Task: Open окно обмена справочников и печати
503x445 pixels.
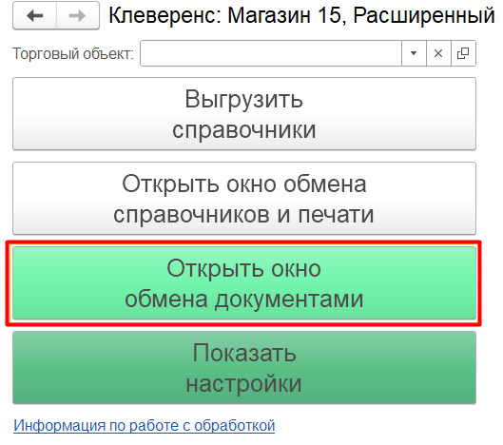Action: pyautogui.click(x=244, y=199)
